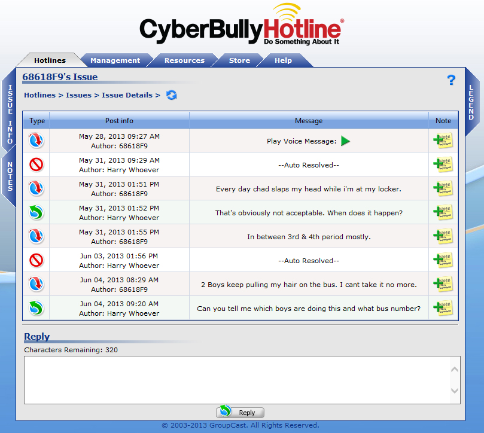Click 'Characters Remaining: 320' text
This screenshot has width=484, height=433.
[x=71, y=350]
